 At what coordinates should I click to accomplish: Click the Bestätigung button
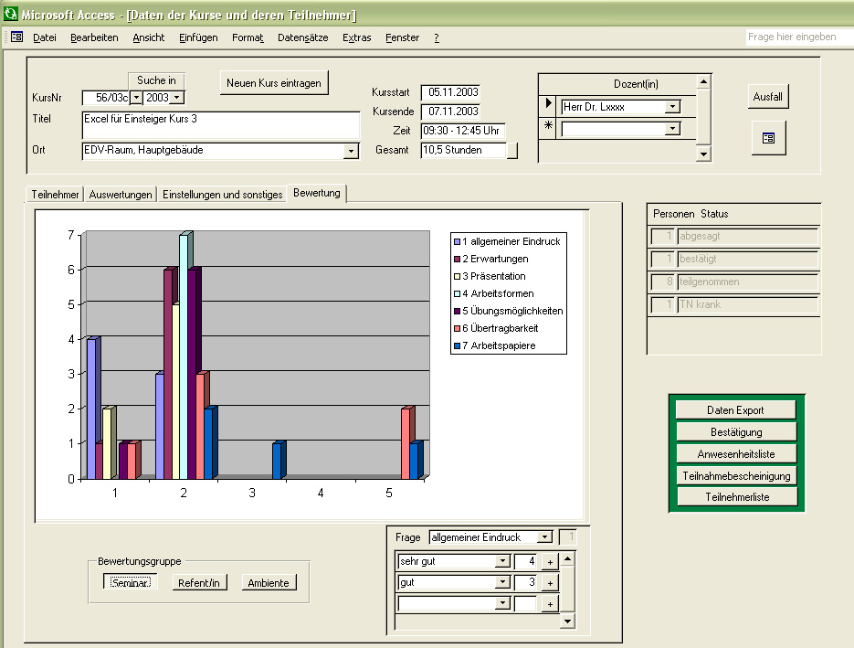point(736,432)
